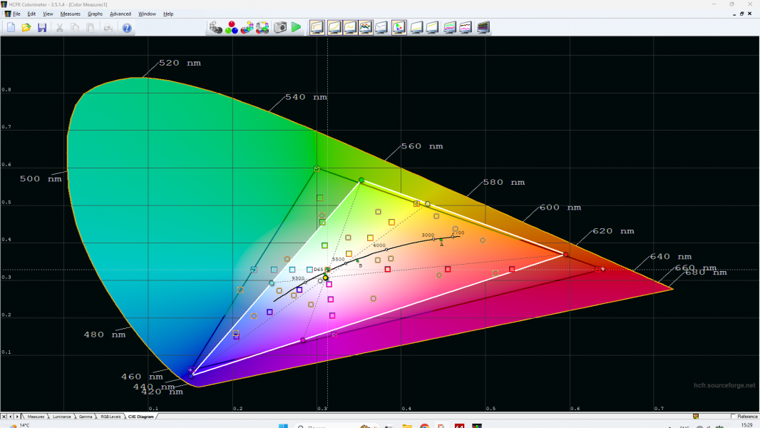Open Help via blue question mark icon

pyautogui.click(x=126, y=28)
